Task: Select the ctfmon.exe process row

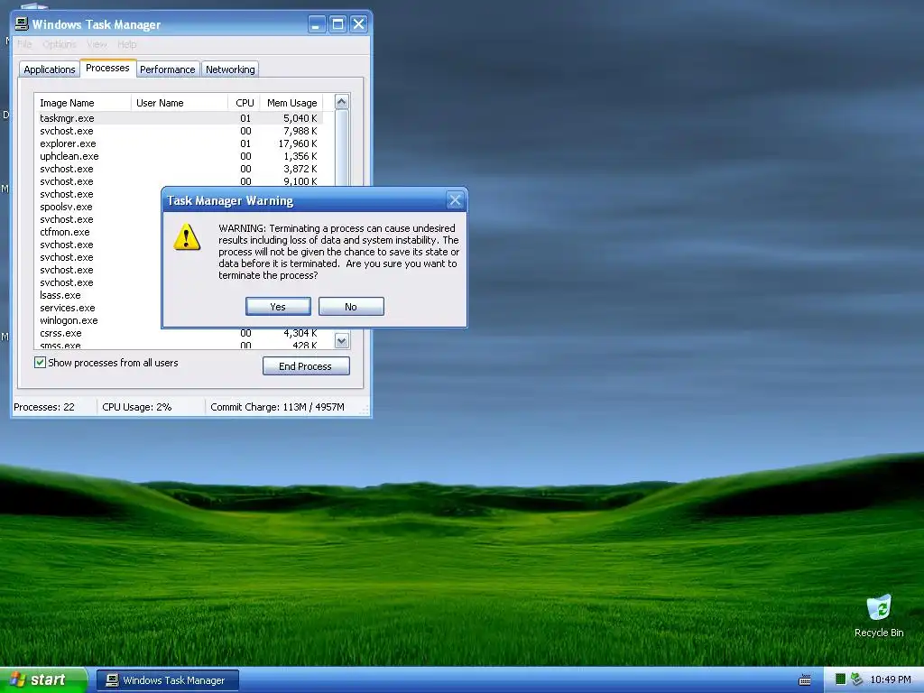Action: coord(98,232)
